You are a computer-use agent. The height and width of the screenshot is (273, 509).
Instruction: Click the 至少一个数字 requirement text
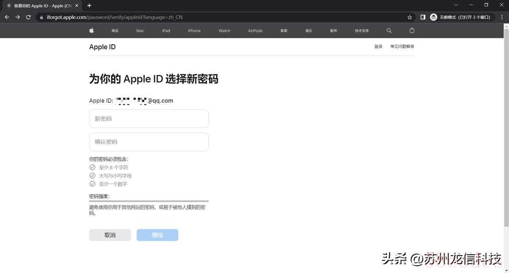[x=113, y=184]
